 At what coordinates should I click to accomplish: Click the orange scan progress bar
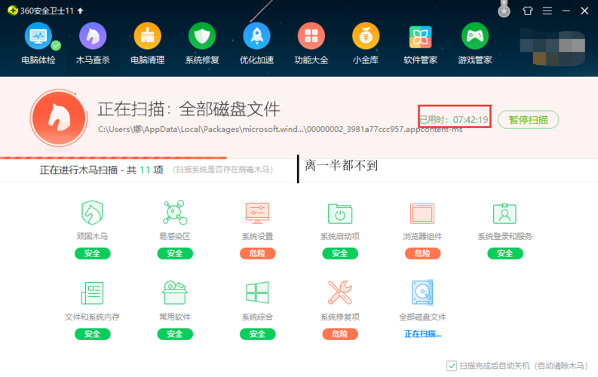click(113, 158)
